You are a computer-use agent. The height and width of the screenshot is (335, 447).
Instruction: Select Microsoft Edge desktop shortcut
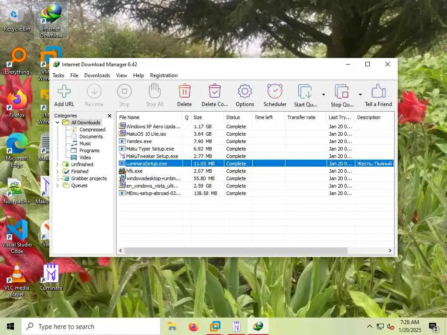tap(17, 150)
